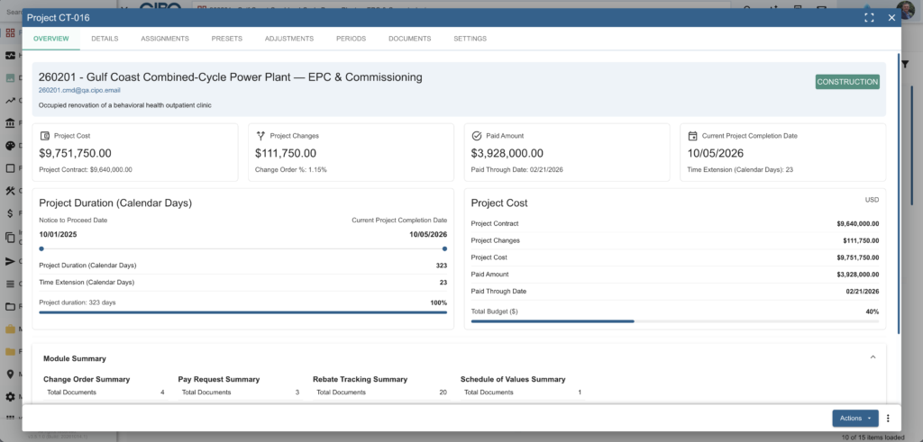Screen dimensions: 923x442
Task: Click the green CONSTRUCTION status badge
Action: [847, 82]
